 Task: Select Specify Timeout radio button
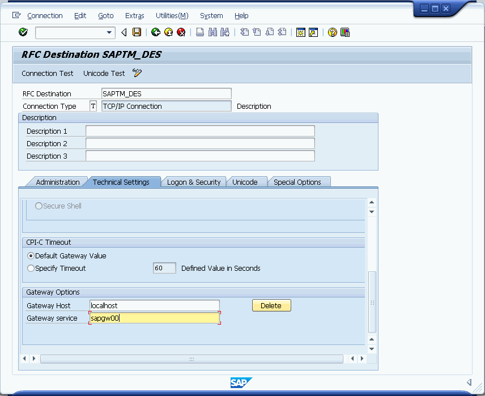pyautogui.click(x=31, y=268)
